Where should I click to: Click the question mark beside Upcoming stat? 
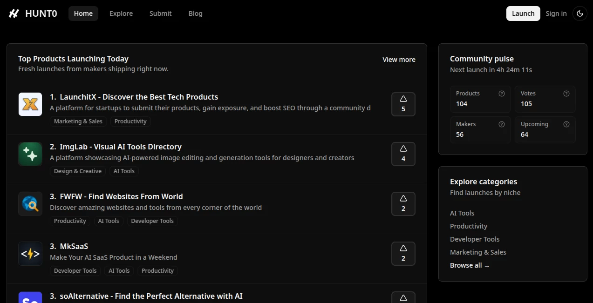click(566, 124)
